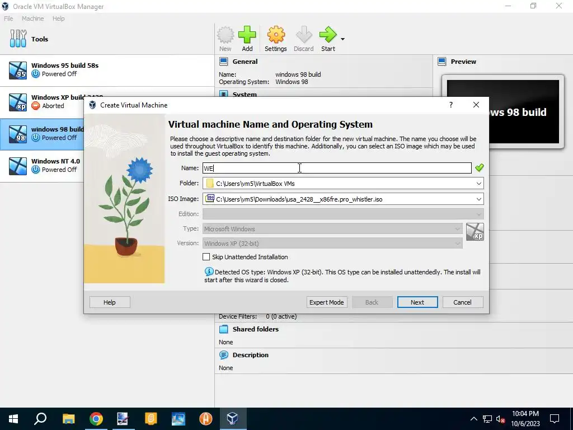Click the Windows XP machine icon
This screenshot has height=430, width=573.
coord(18,102)
